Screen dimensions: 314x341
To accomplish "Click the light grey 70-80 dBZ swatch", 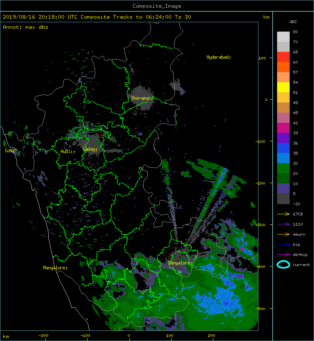I will coord(283,37).
